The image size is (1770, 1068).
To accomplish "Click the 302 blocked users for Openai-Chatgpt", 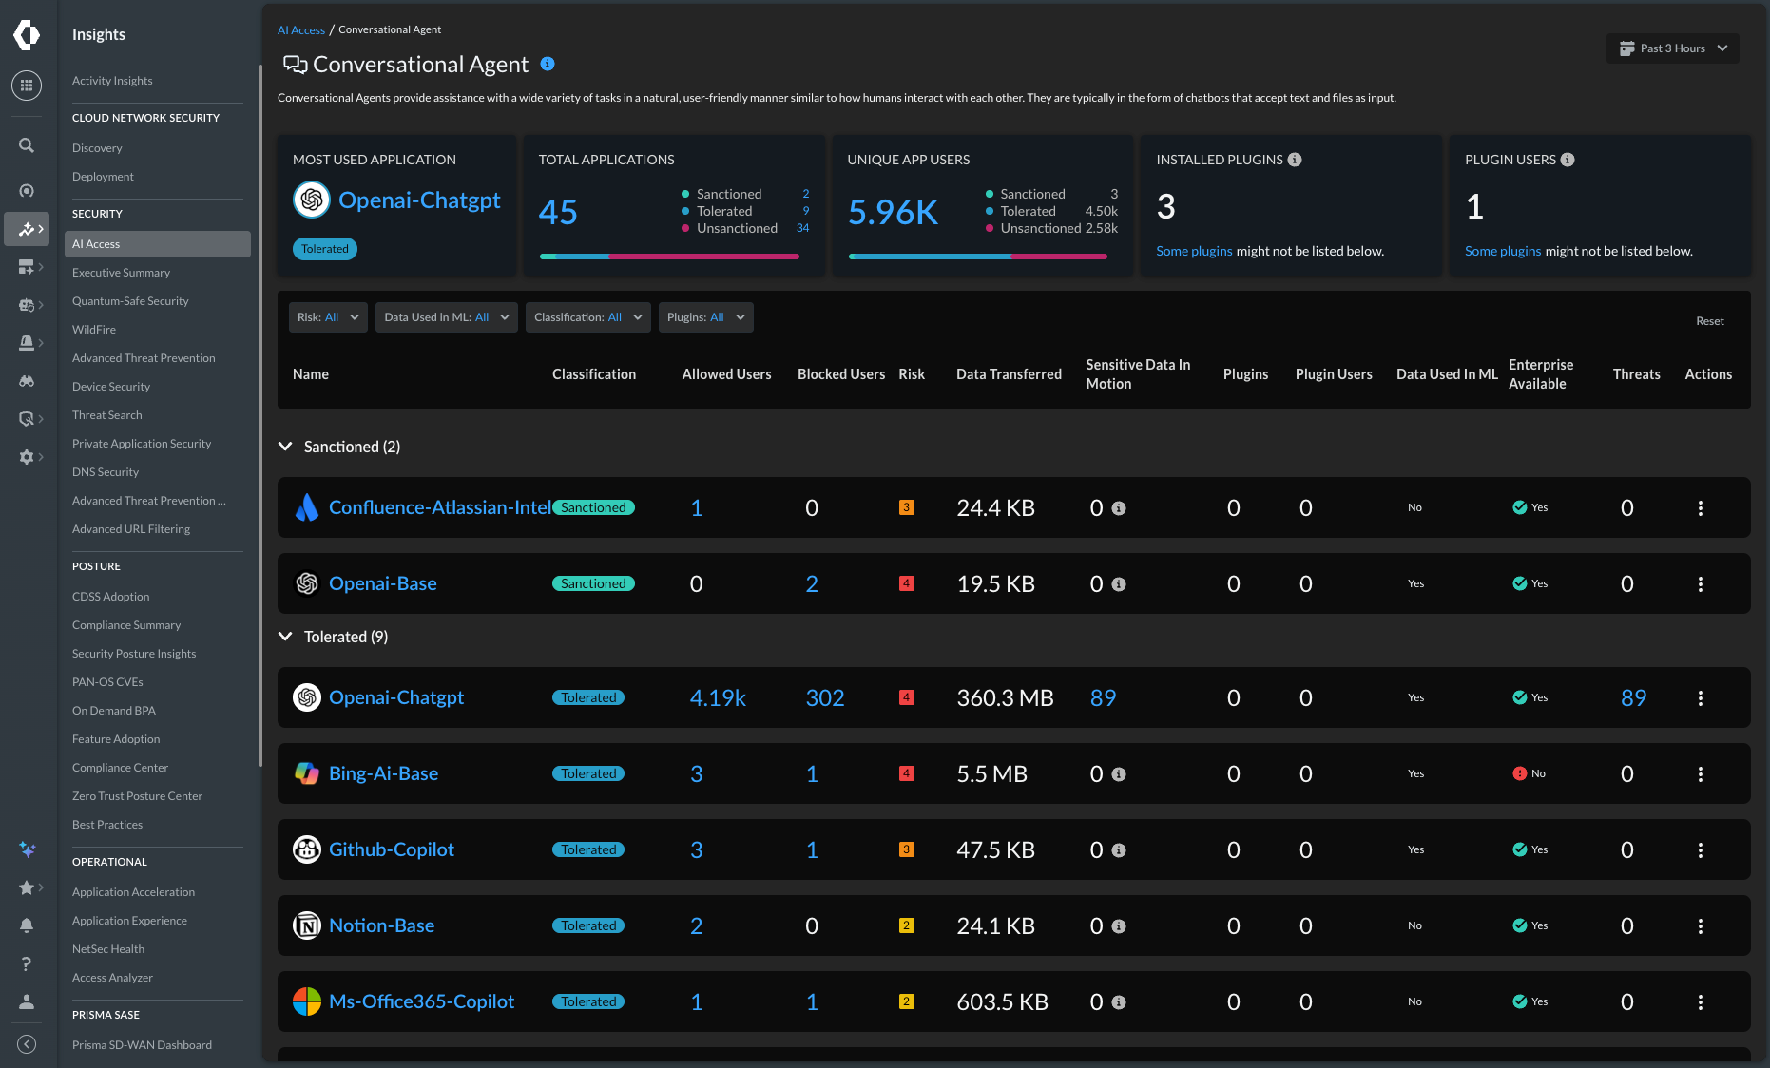I will [x=825, y=698].
